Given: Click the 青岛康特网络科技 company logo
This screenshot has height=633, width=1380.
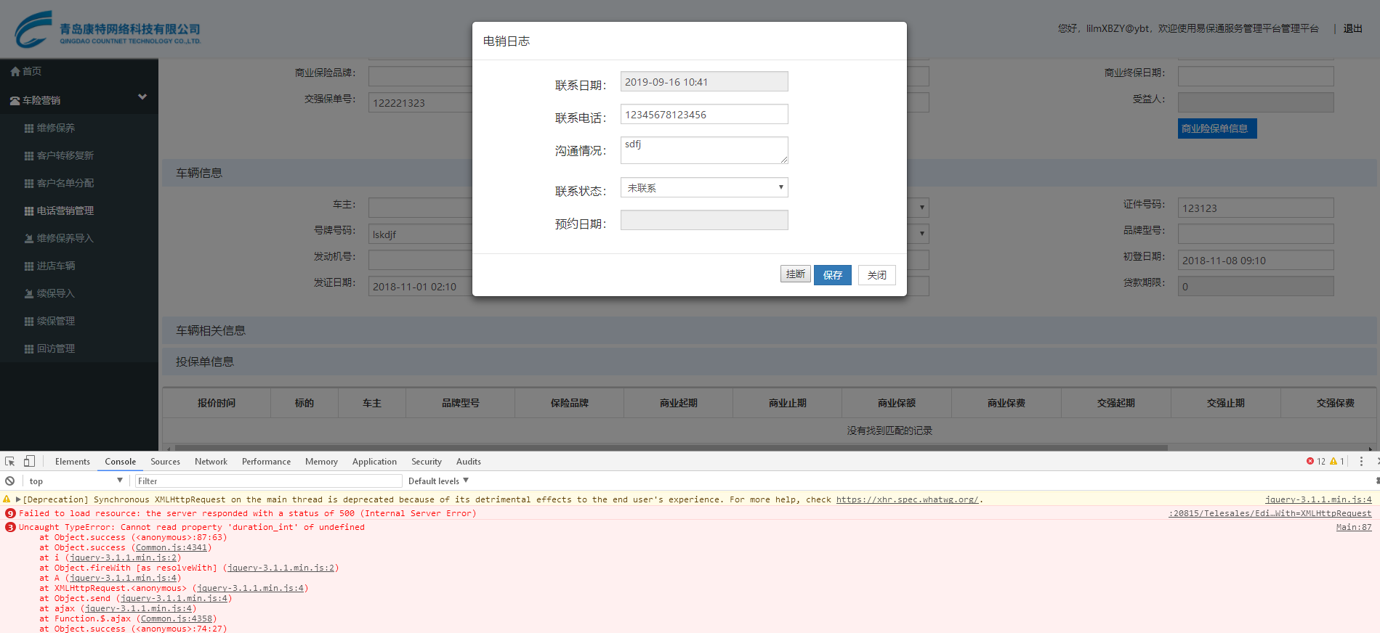Looking at the screenshot, I should coord(108,30).
